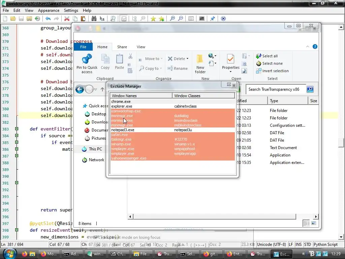The image size is (345, 259).
Task: Click New document icon in Notepad3 toolbar
Action: [x=5, y=19]
